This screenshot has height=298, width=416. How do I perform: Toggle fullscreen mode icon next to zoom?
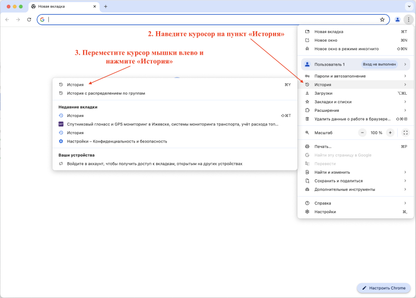tap(406, 133)
